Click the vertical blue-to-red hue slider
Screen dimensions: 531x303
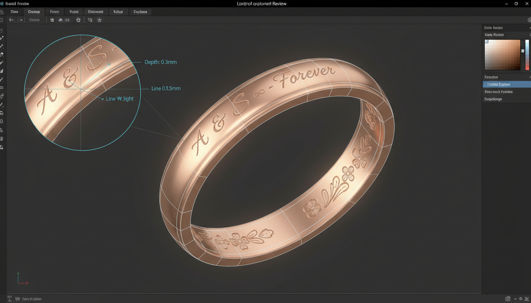coord(527,54)
